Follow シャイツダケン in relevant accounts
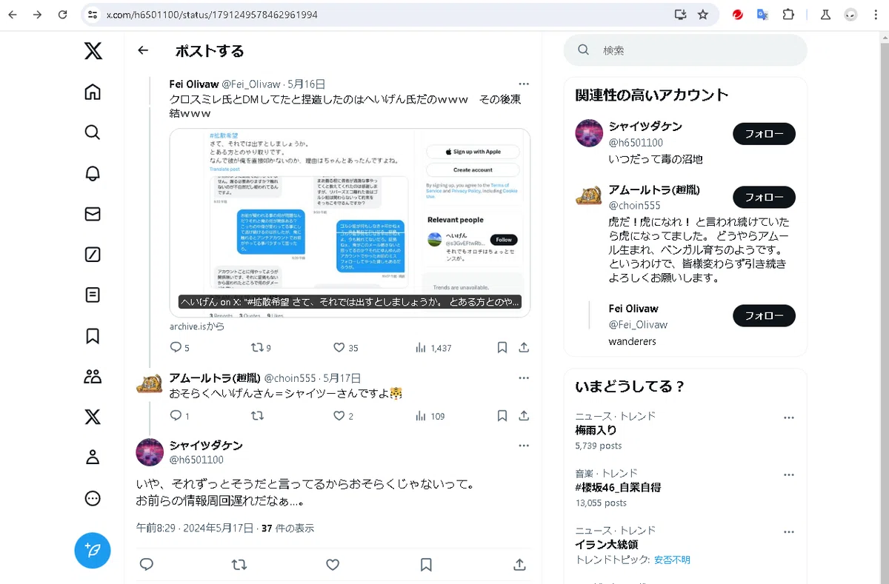Screen dimensions: 889x584 pyautogui.click(x=764, y=134)
